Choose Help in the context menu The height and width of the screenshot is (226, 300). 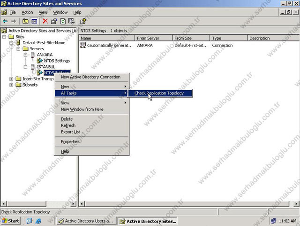tap(92, 152)
